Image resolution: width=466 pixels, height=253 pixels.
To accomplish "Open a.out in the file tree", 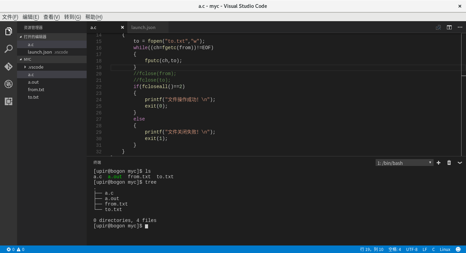I will (52, 82).
